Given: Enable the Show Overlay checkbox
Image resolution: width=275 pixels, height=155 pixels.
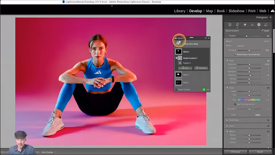Looking at the screenshot, I should pyautogui.click(x=176, y=90).
